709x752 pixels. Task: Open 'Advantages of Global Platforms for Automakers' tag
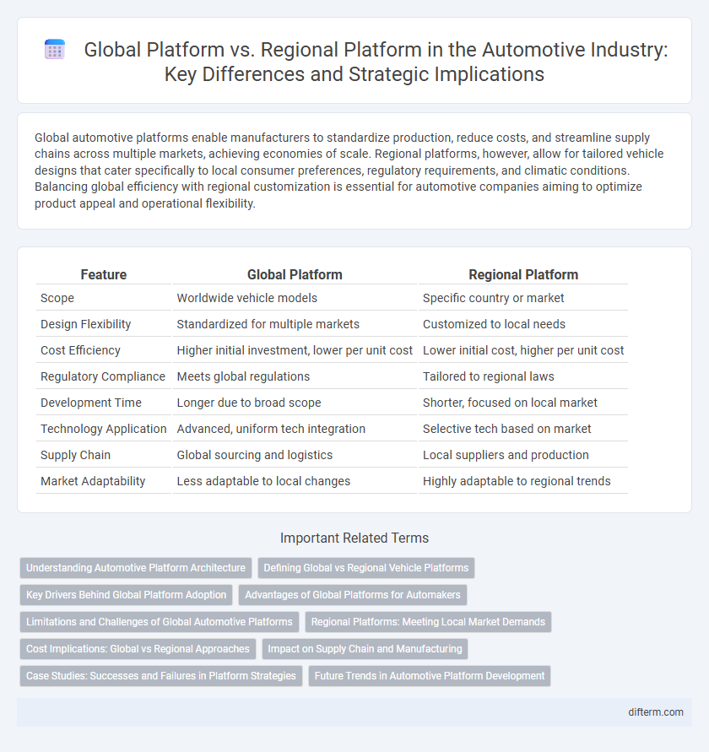point(353,595)
